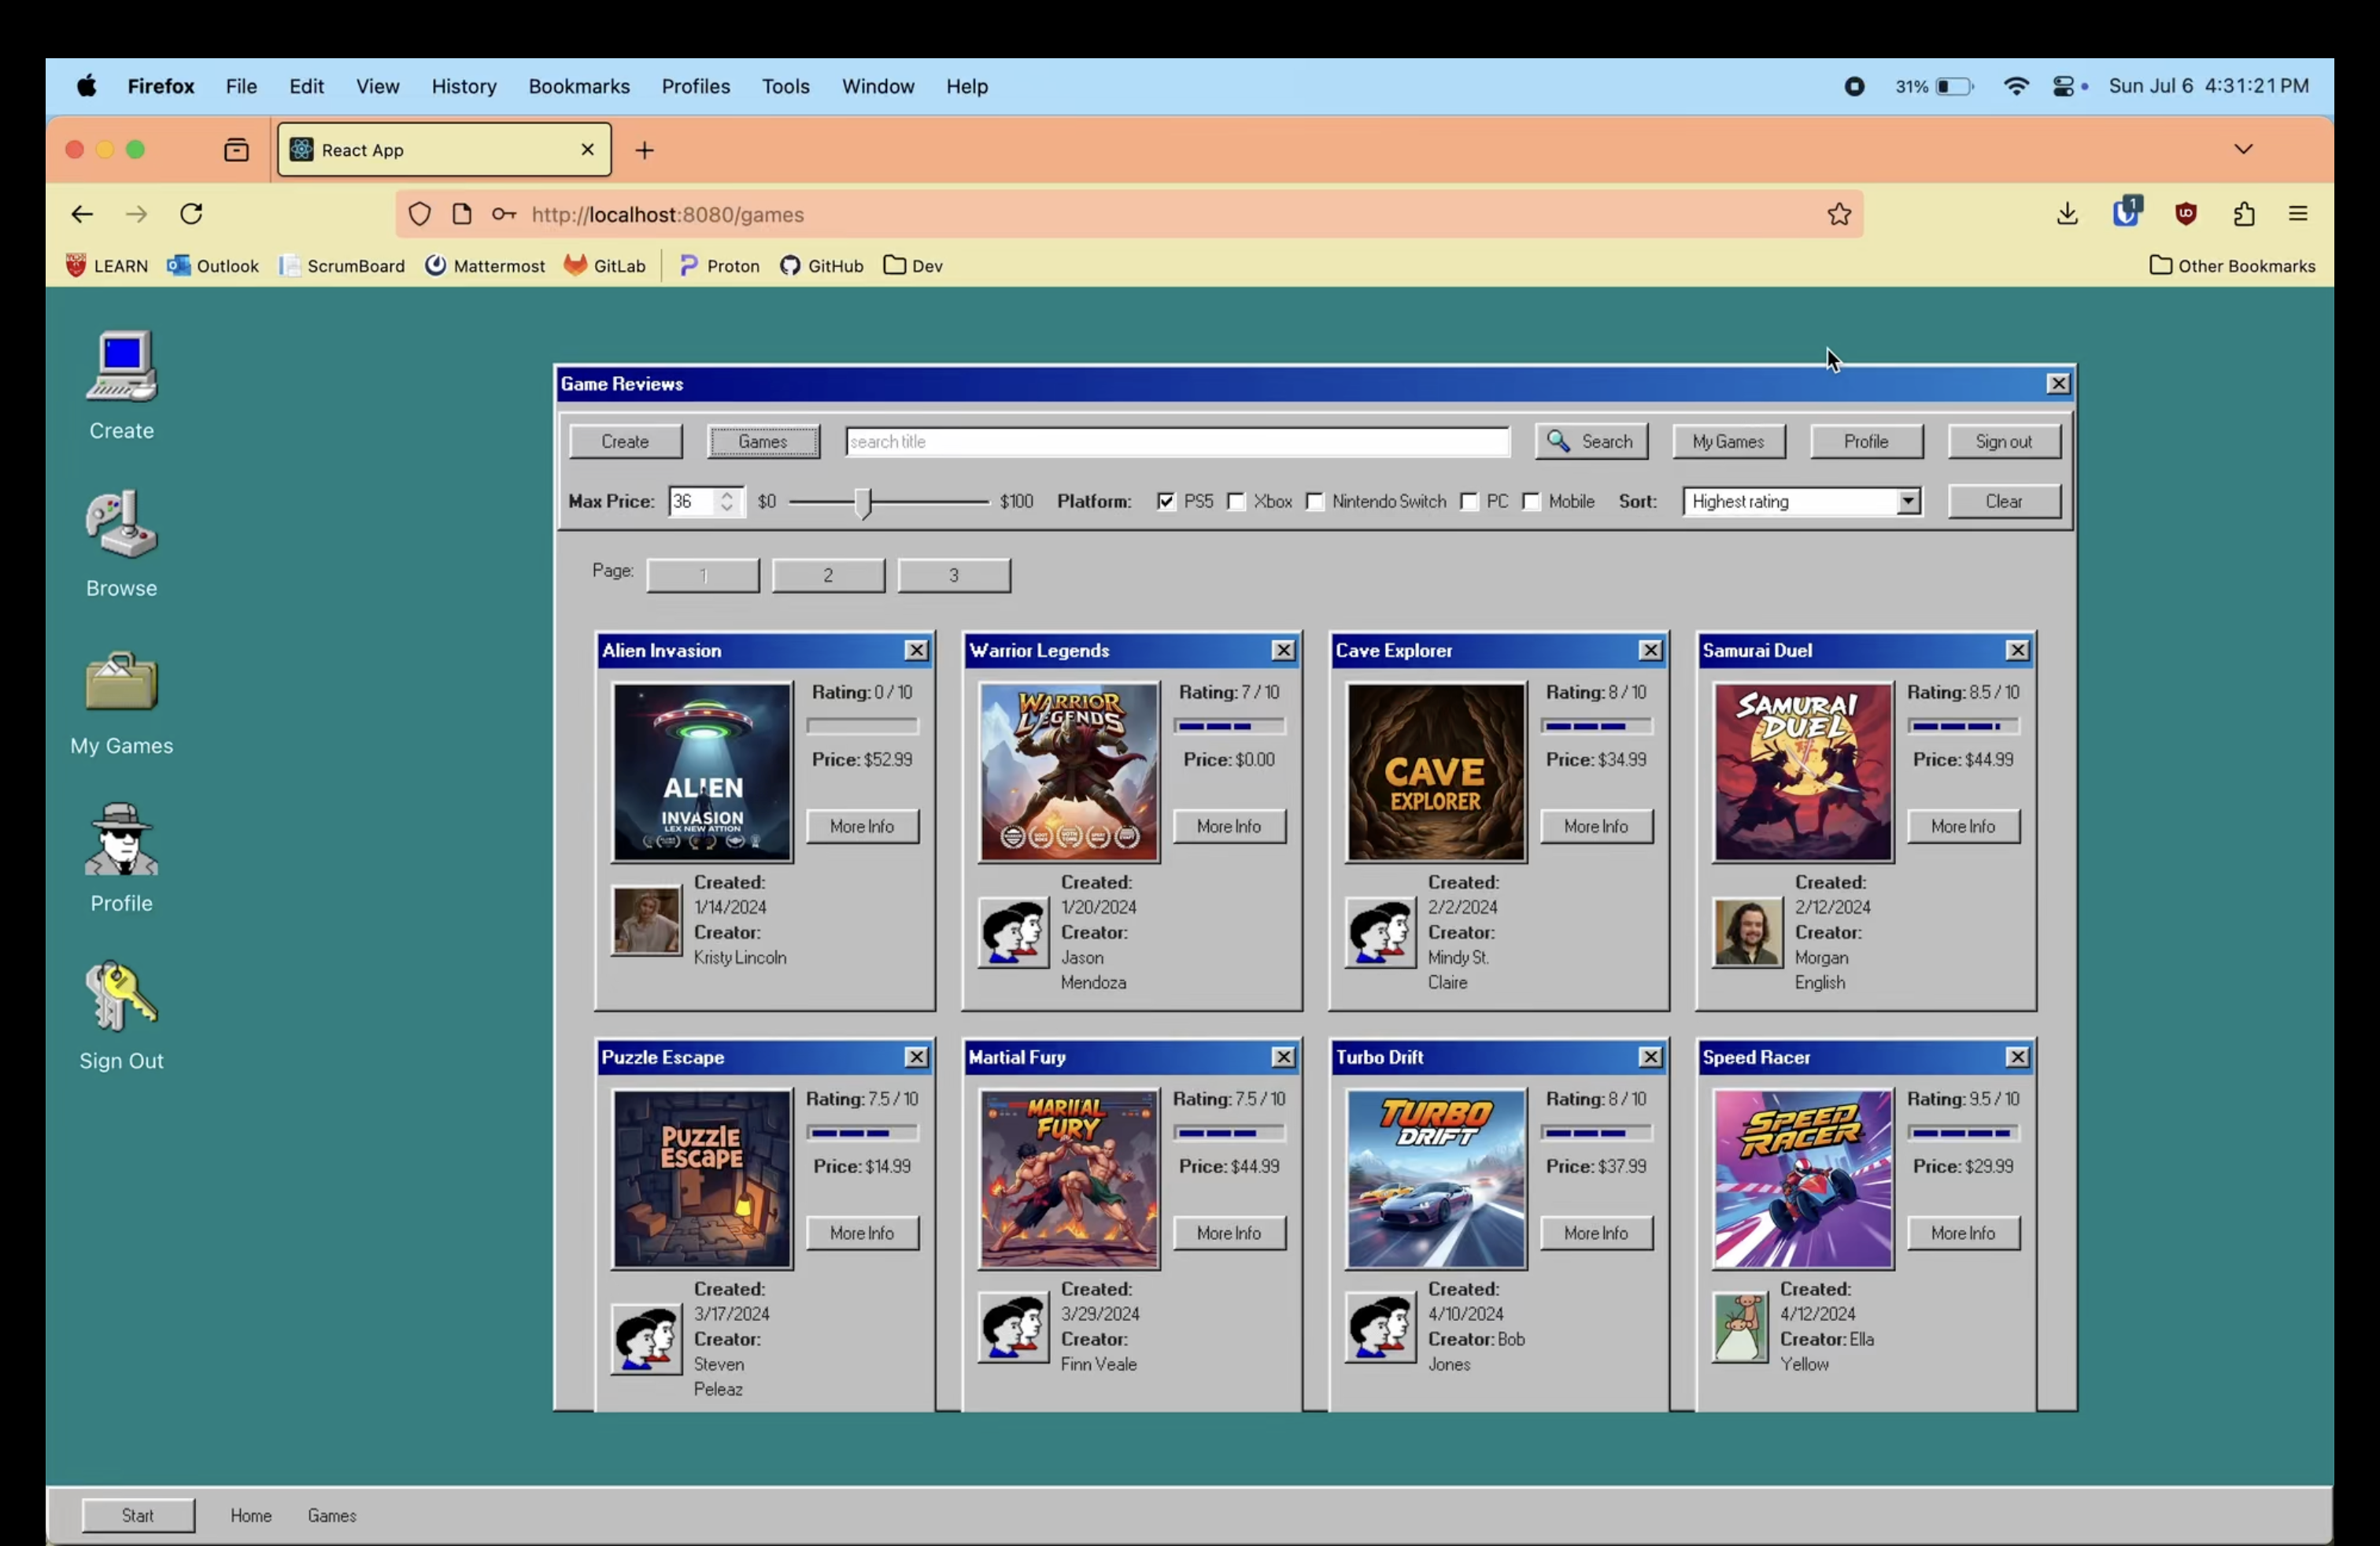Image resolution: width=2380 pixels, height=1546 pixels.
Task: Go to page 2
Action: [x=828, y=575]
